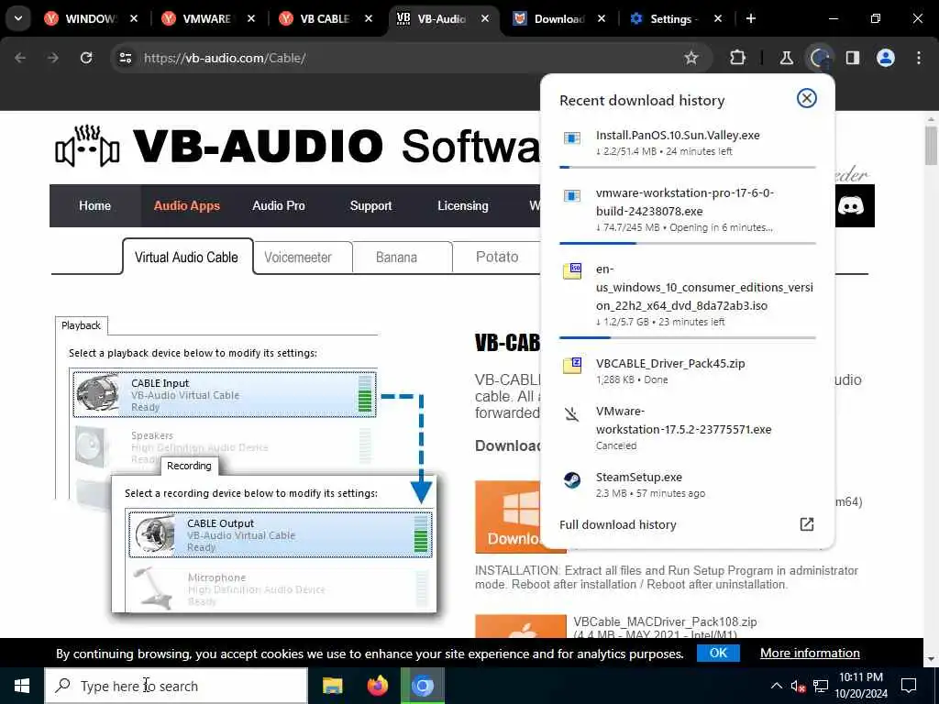This screenshot has width=939, height=704.
Task: Open the browser side panel
Action: pos(853,58)
